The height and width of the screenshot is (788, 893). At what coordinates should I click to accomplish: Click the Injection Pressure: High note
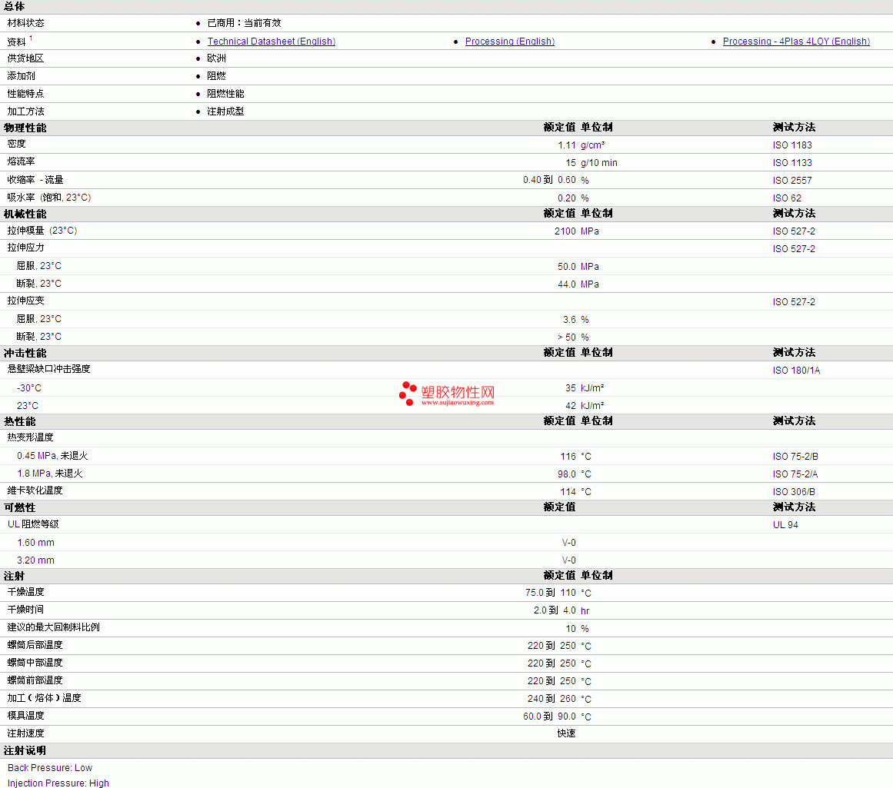tap(58, 783)
